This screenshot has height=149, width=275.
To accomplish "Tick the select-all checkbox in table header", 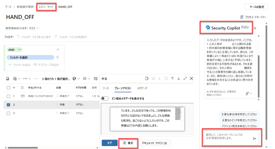I will coord(8,88).
